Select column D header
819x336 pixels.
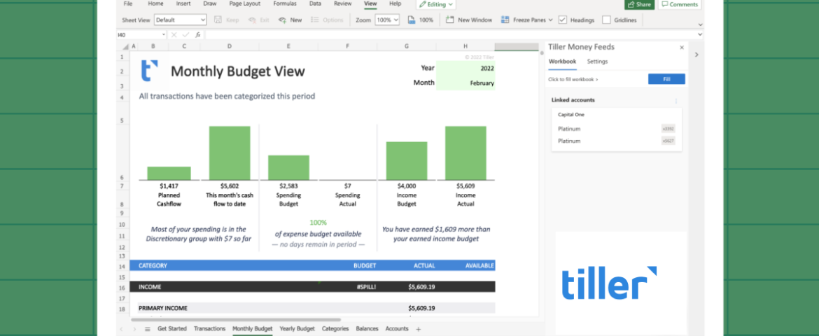[230, 46]
